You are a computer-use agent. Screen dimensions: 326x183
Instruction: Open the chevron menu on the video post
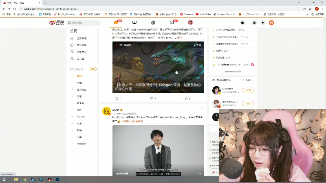tap(202, 108)
